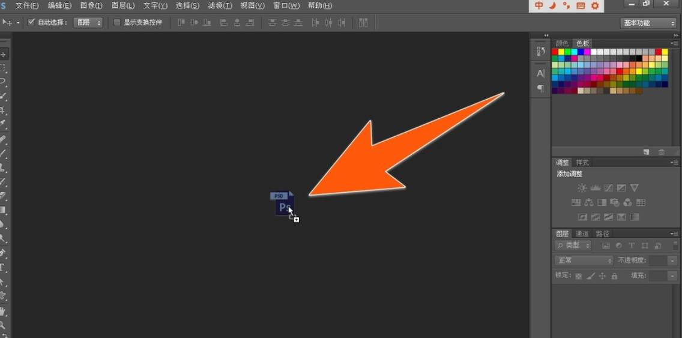Viewport: 682px width, 338px height.
Task: Add a Gradient Map adjustment
Action: [x=634, y=217]
